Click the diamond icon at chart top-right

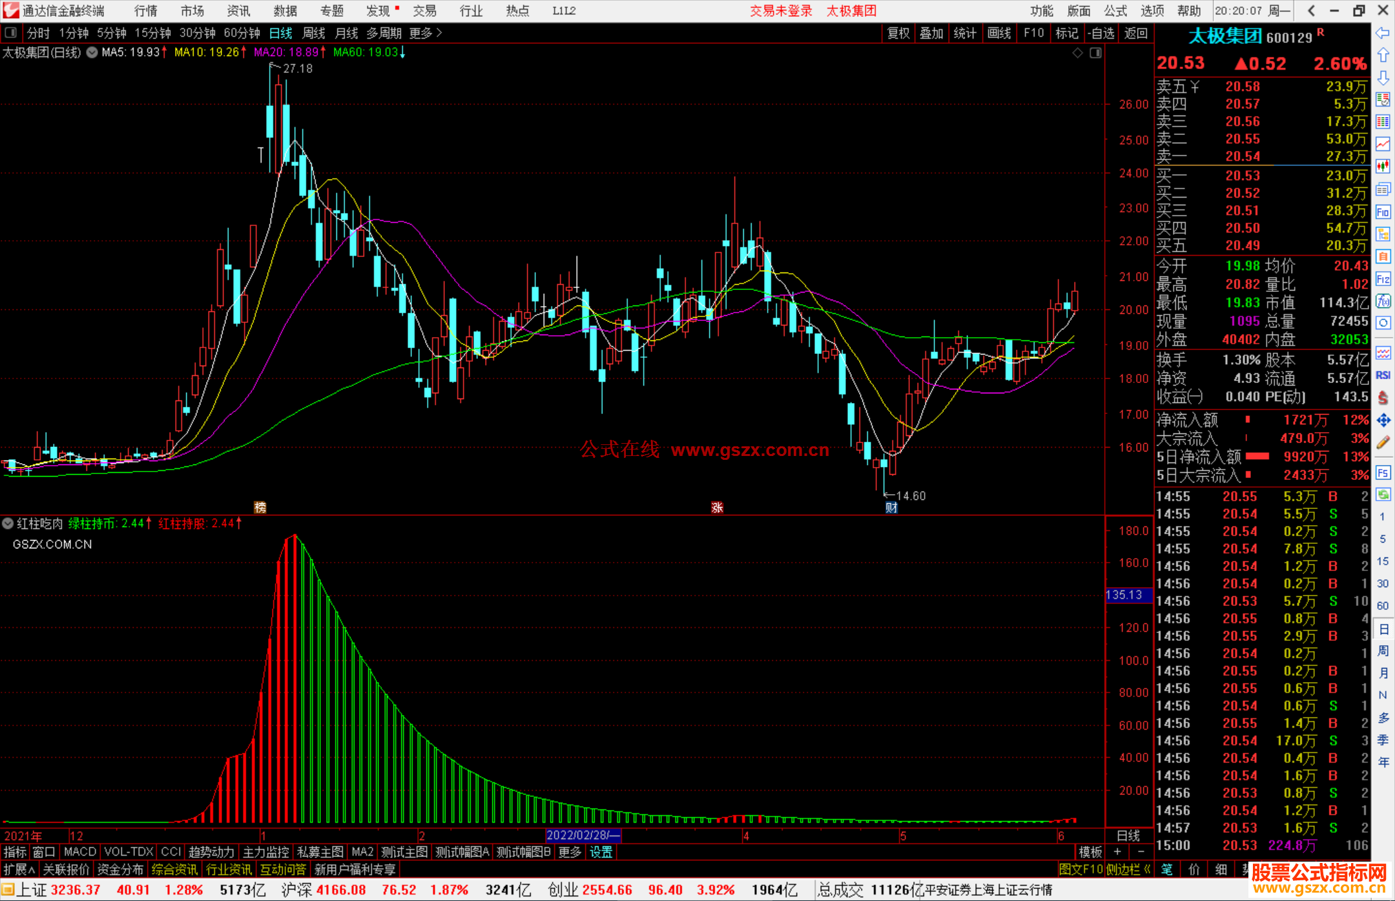click(1077, 53)
